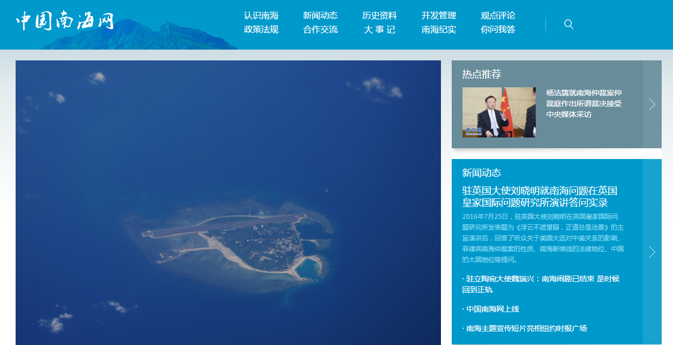Expand the 新闻动态 panel right arrow
The height and width of the screenshot is (345, 673).
(x=652, y=252)
